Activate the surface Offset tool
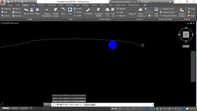 [37, 11]
